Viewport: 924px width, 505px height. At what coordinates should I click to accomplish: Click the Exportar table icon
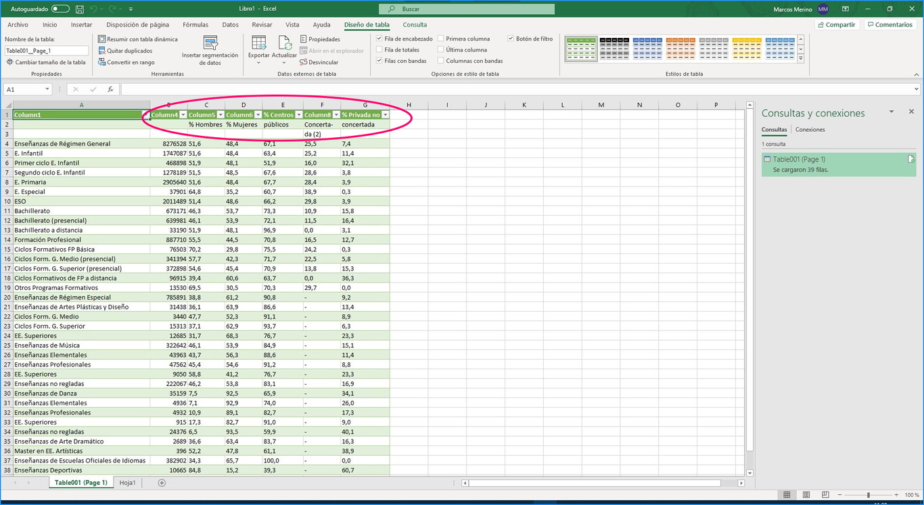tap(258, 43)
